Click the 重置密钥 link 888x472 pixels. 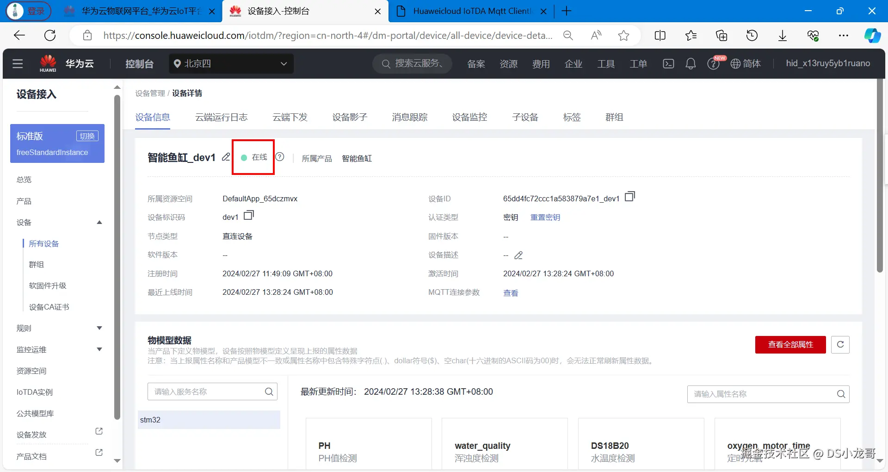(x=545, y=217)
